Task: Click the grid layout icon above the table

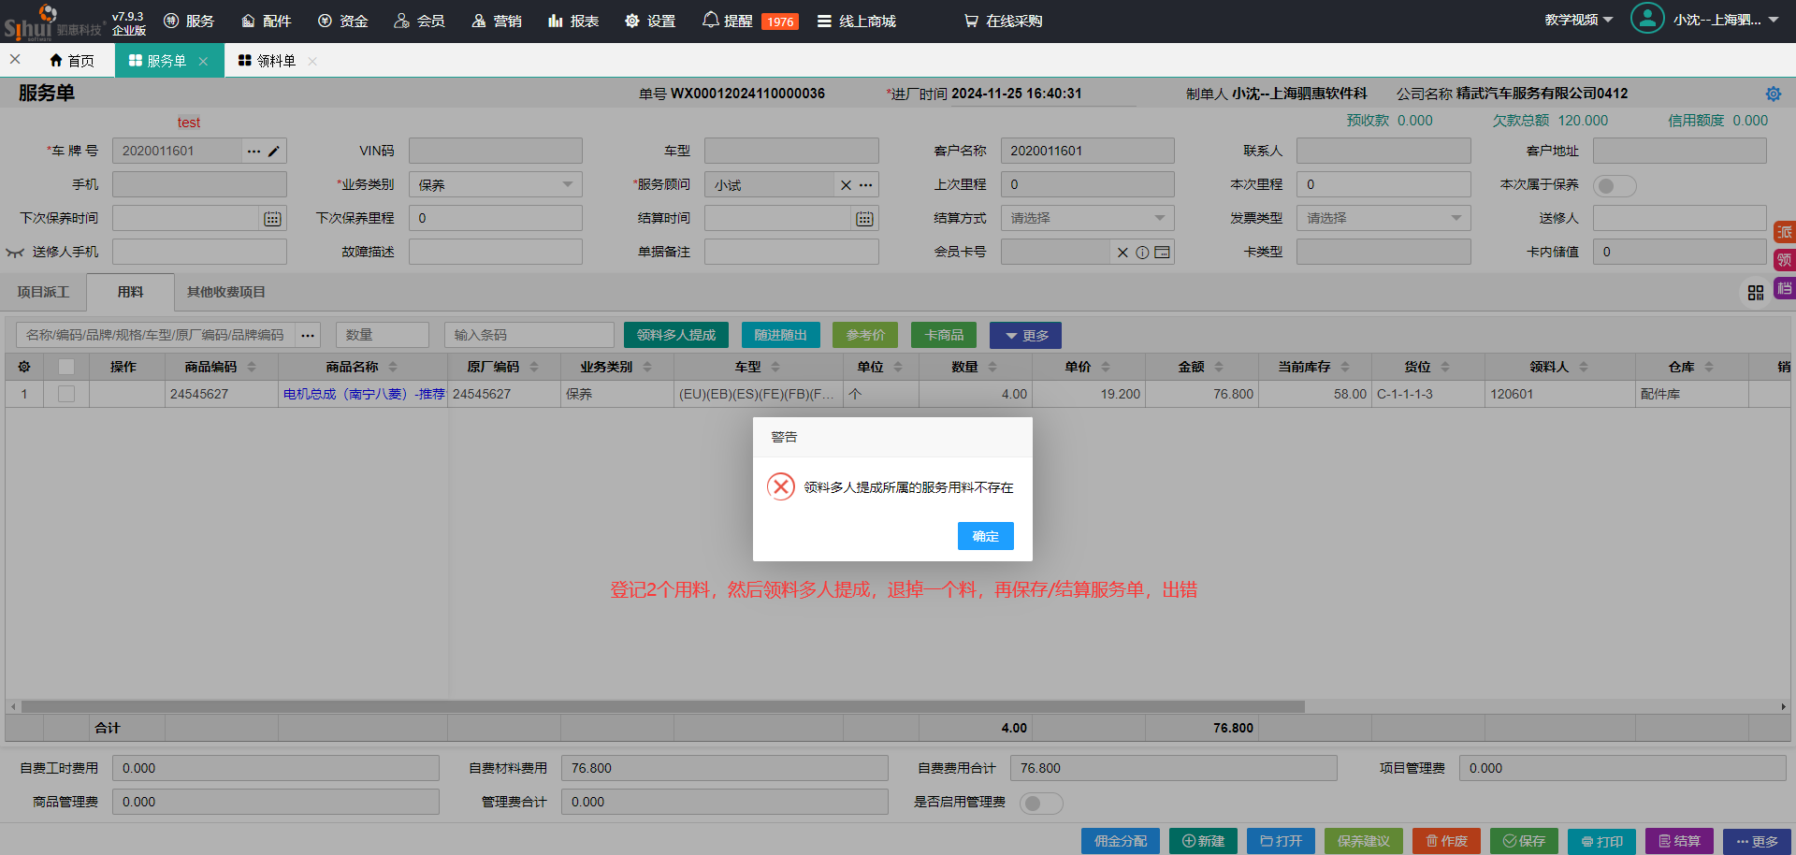Action: pyautogui.click(x=1756, y=293)
